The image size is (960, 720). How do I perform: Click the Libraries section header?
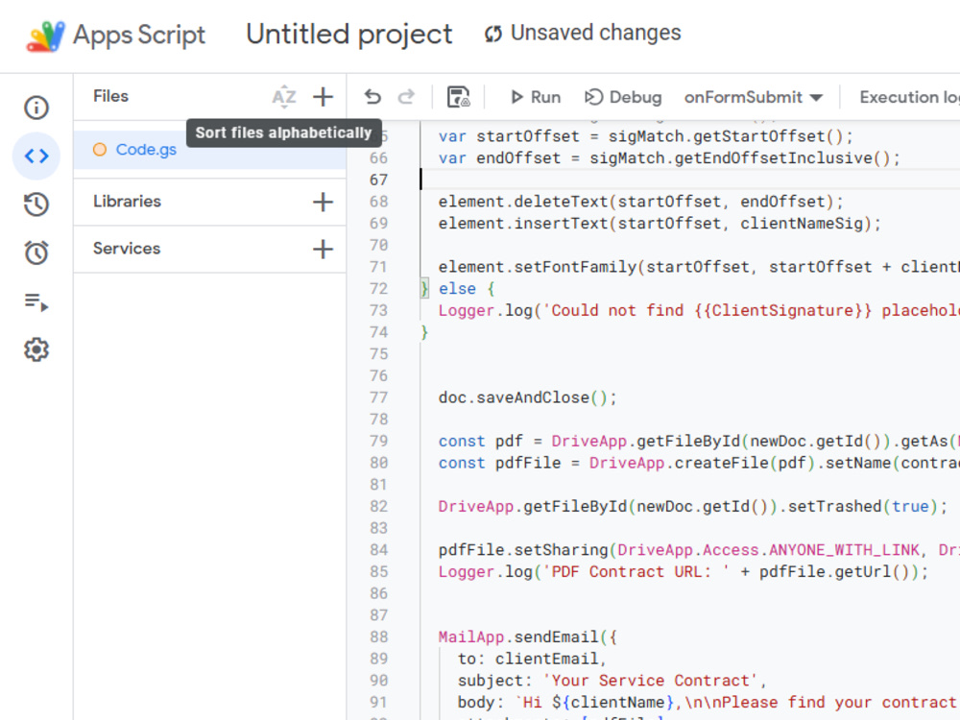(127, 202)
